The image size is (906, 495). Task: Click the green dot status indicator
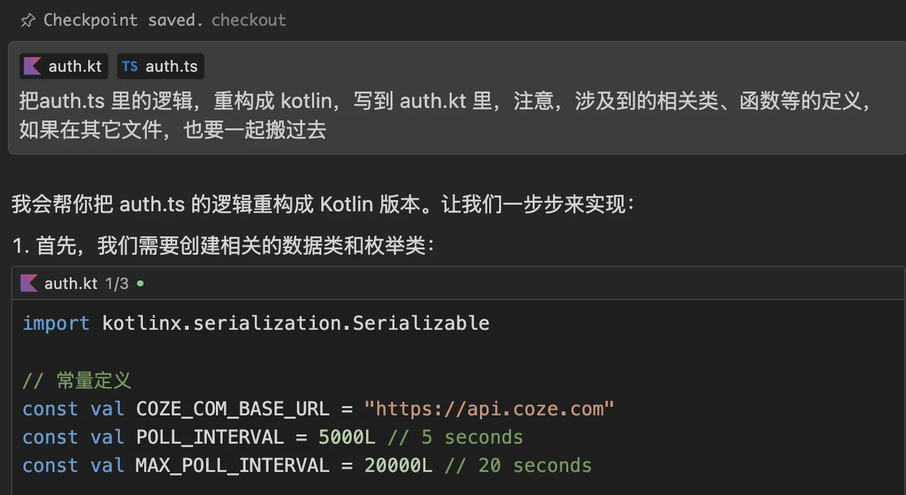click(140, 284)
